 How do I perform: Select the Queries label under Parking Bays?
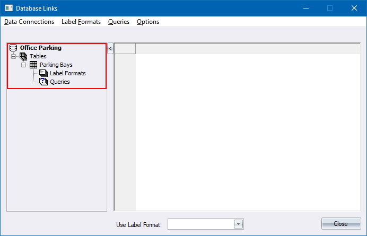(60, 82)
